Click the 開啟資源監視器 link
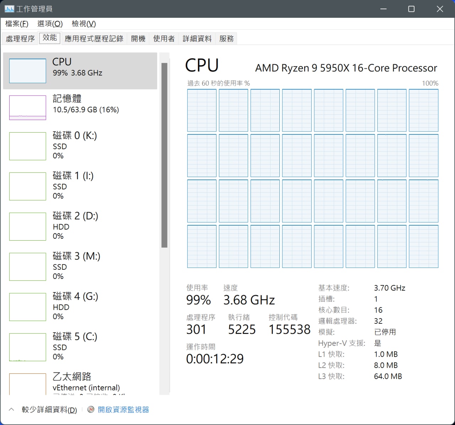Viewport: 455px width, 425px height. pos(123,410)
